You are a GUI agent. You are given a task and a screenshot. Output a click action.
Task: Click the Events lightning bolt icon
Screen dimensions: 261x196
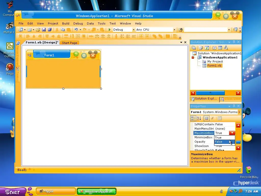click(x=212, y=118)
